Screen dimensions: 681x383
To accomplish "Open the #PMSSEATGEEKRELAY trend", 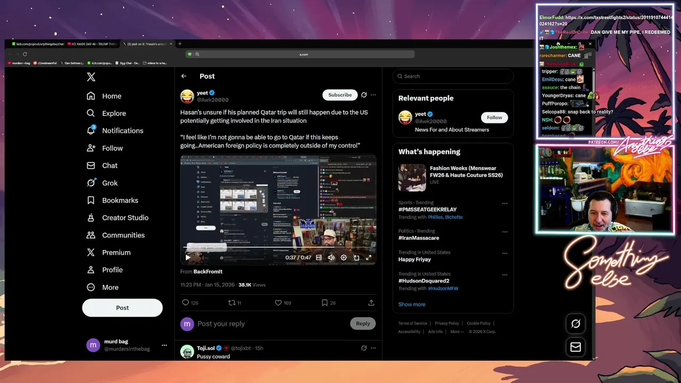I will coord(427,210).
